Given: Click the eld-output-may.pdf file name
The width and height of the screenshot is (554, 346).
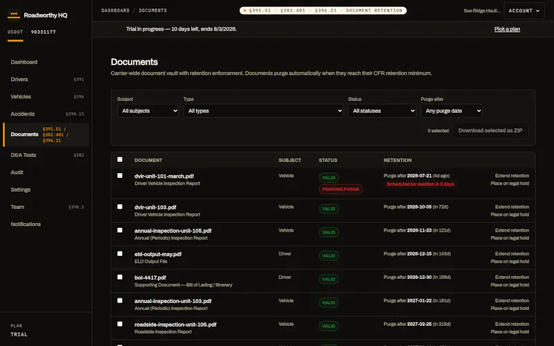Looking at the screenshot, I should (x=158, y=254).
